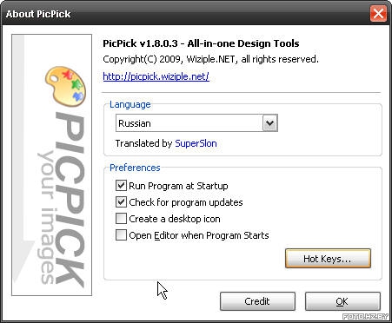Enable Run Program at Startup checkbox

tap(121, 186)
